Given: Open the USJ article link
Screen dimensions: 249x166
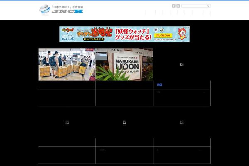Looking at the screenshot, I should pyautogui.click(x=159, y=85).
